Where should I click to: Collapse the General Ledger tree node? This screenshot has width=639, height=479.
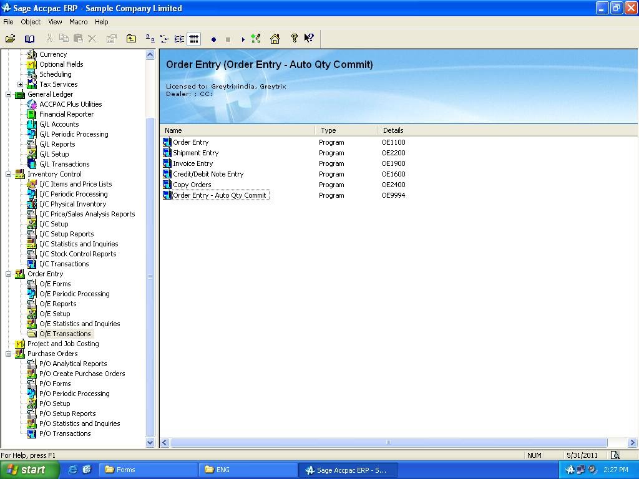pyautogui.click(x=8, y=94)
